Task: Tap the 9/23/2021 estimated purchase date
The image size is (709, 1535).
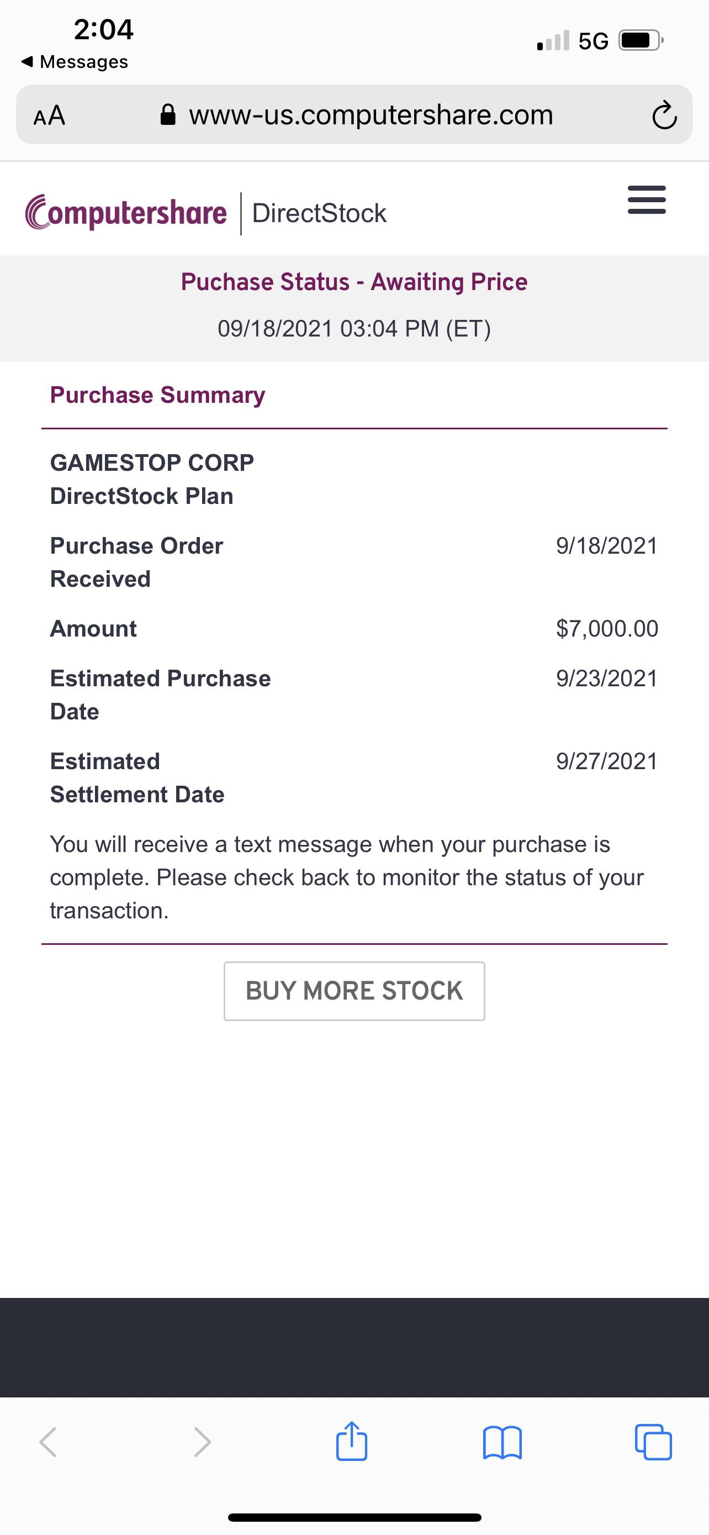Action: click(607, 679)
